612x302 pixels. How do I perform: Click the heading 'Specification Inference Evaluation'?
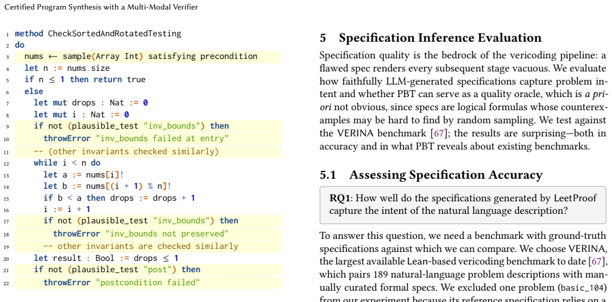point(440,38)
